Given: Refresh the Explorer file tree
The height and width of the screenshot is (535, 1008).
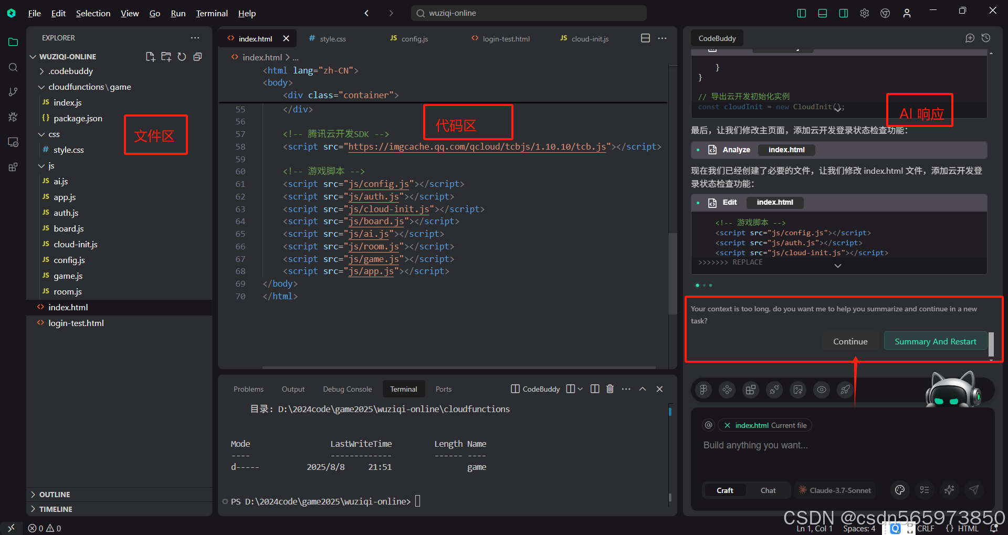Looking at the screenshot, I should click(182, 57).
